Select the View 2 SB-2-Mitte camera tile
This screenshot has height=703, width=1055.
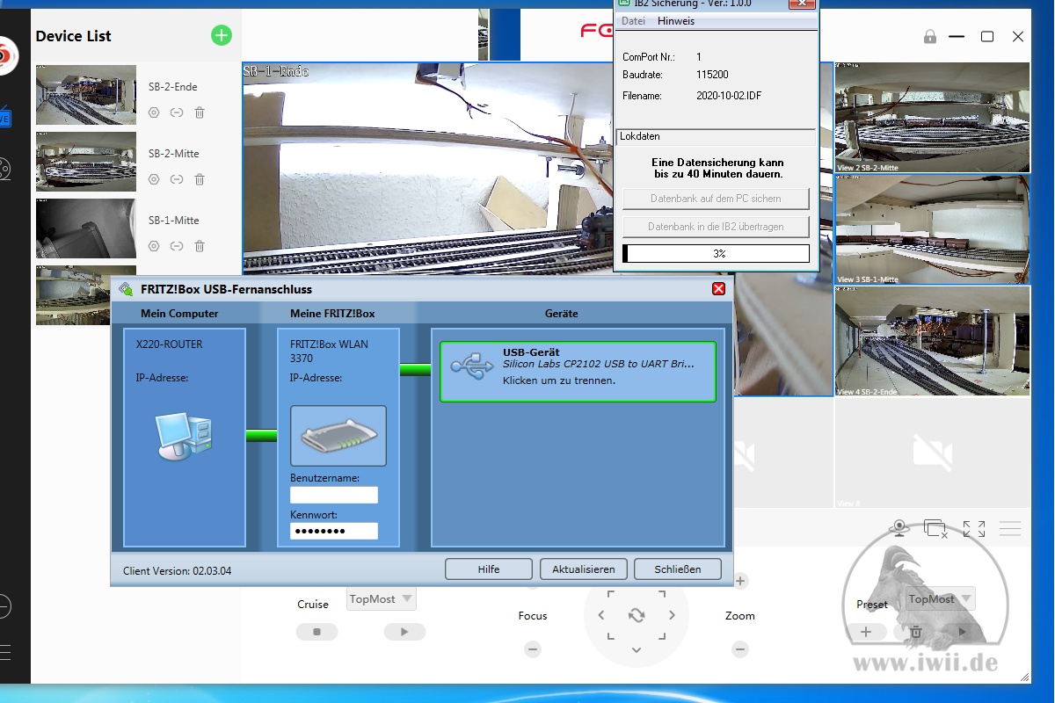pyautogui.click(x=932, y=117)
